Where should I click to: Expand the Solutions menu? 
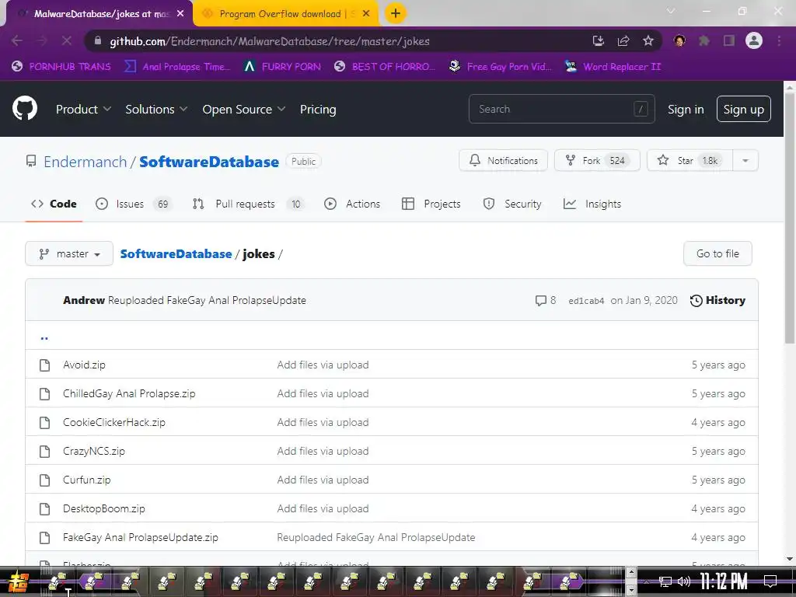[156, 109]
